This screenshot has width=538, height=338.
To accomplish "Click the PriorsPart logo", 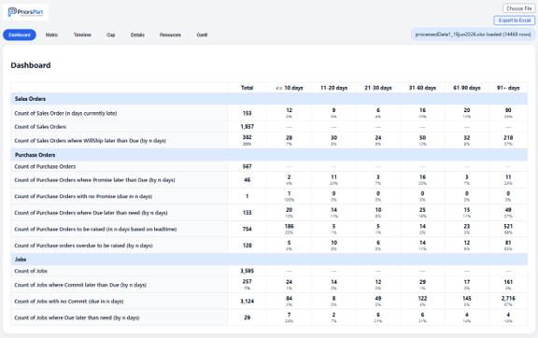I will pyautogui.click(x=26, y=12).
